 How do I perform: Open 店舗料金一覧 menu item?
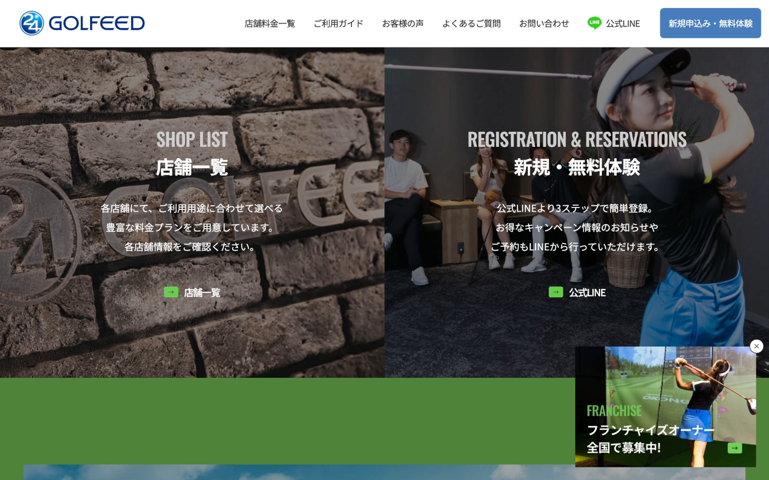pos(270,23)
